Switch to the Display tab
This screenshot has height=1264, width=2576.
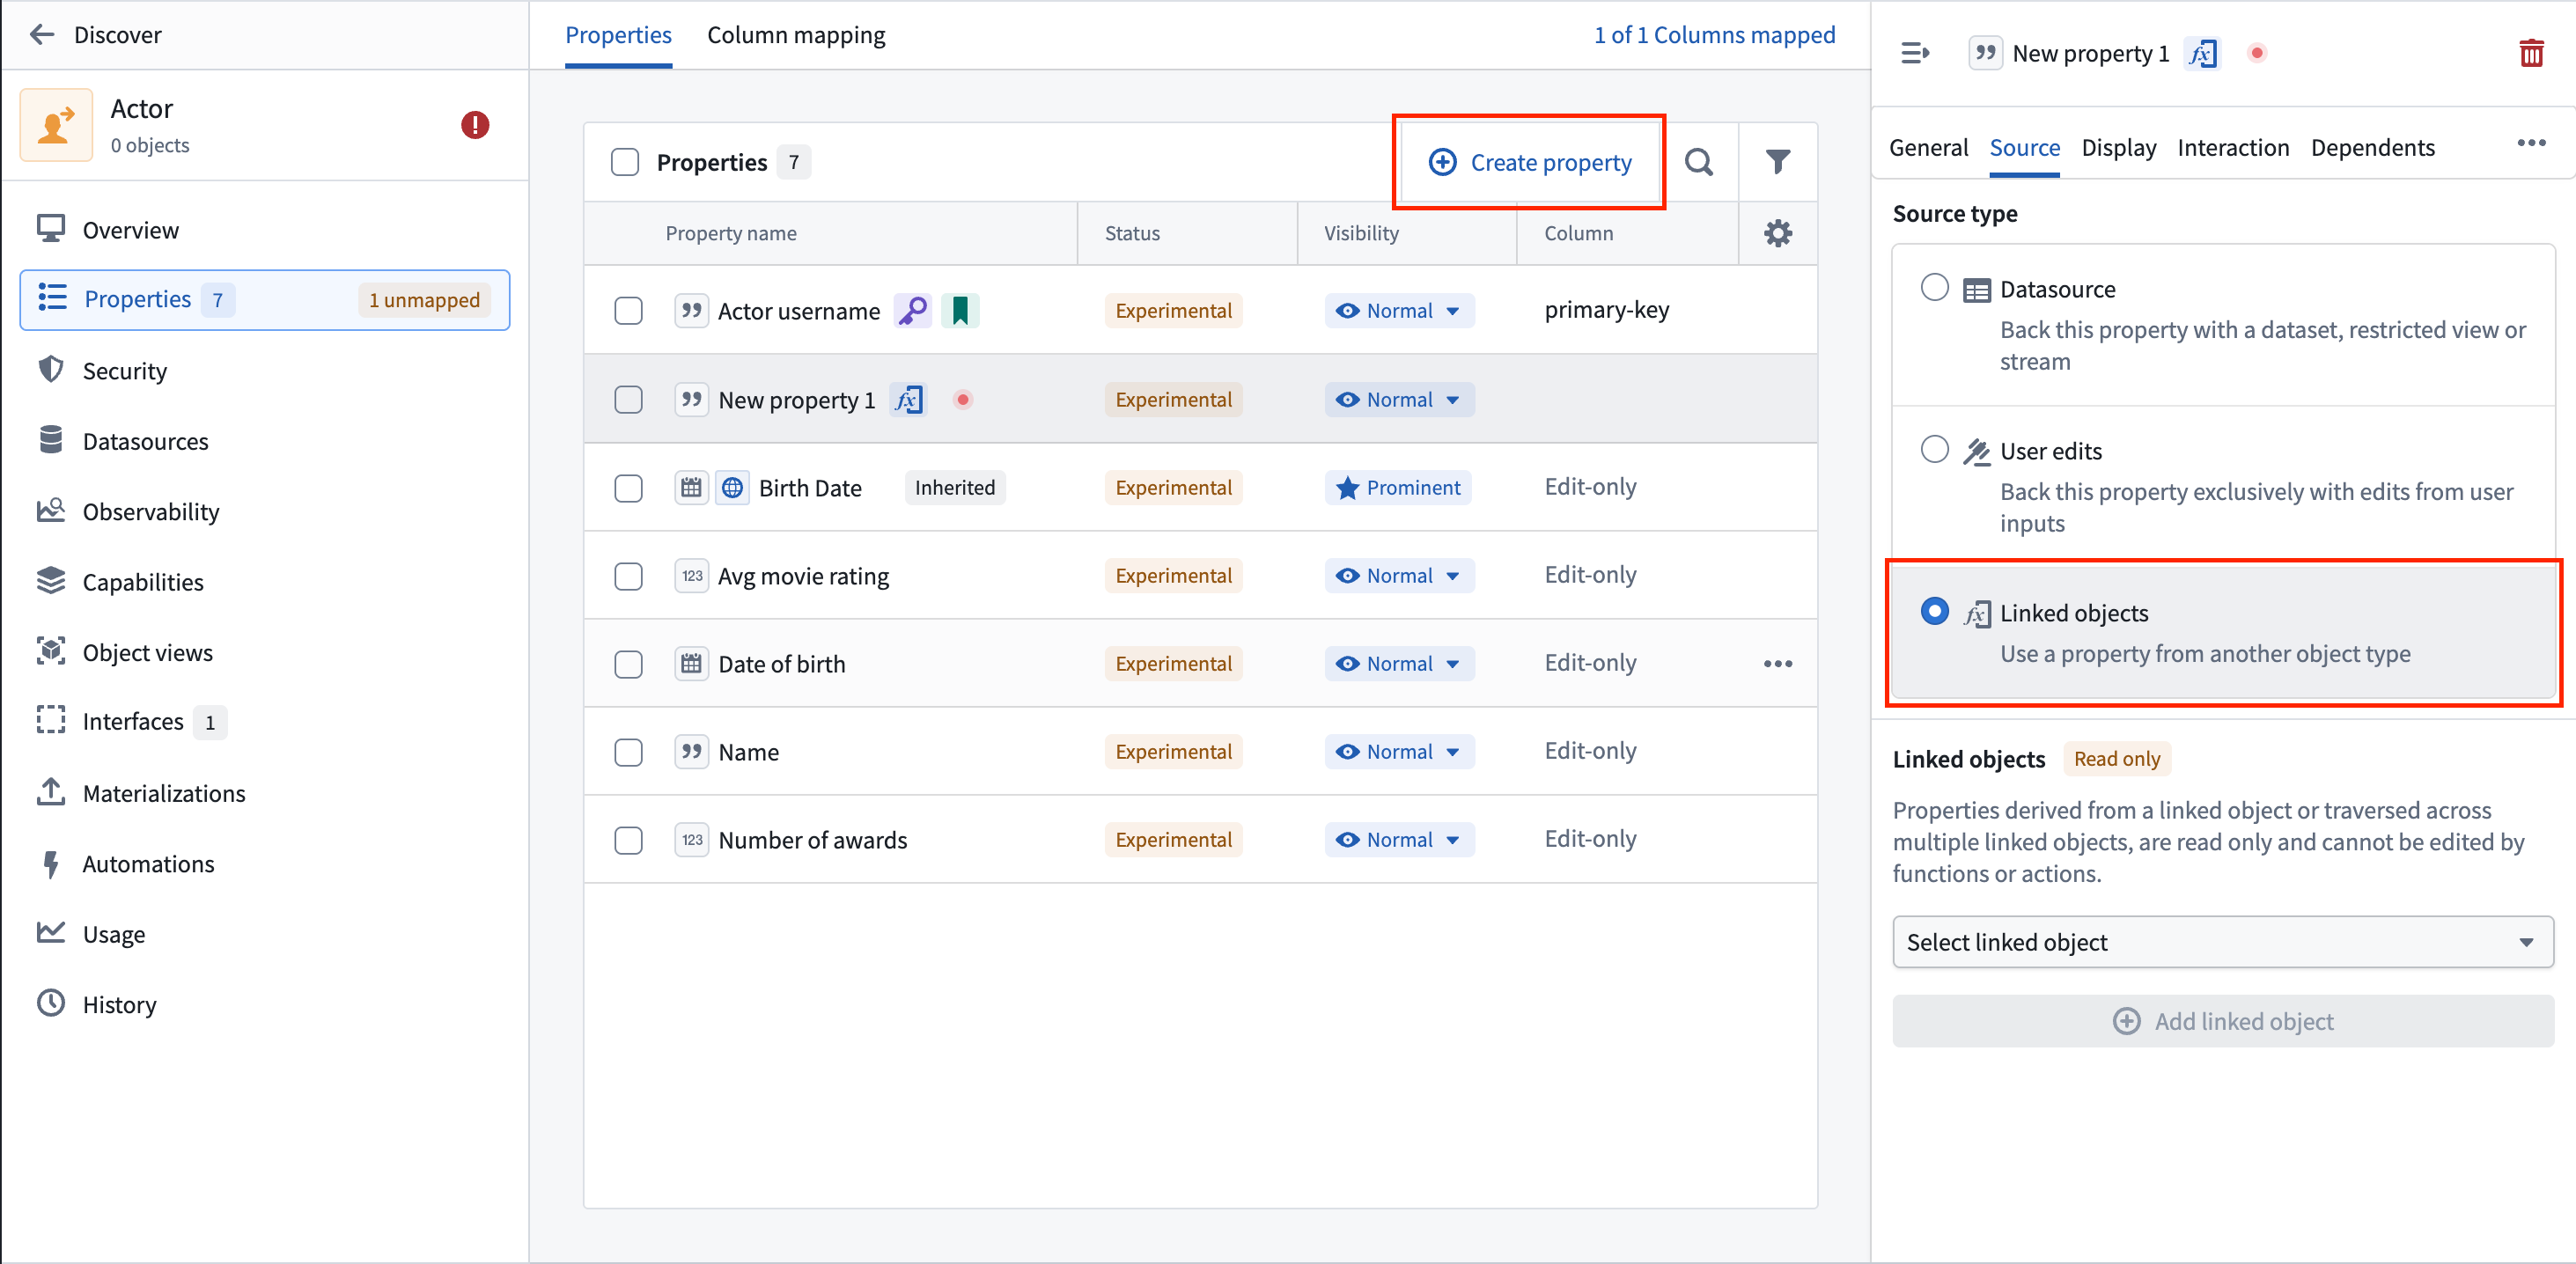point(2118,148)
